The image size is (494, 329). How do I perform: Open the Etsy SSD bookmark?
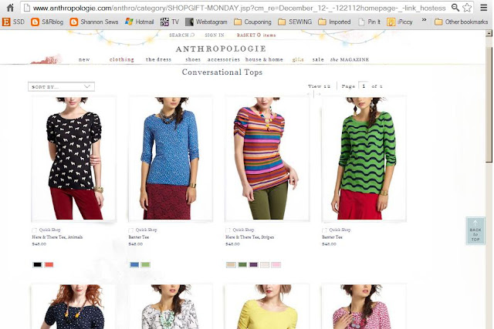point(13,22)
